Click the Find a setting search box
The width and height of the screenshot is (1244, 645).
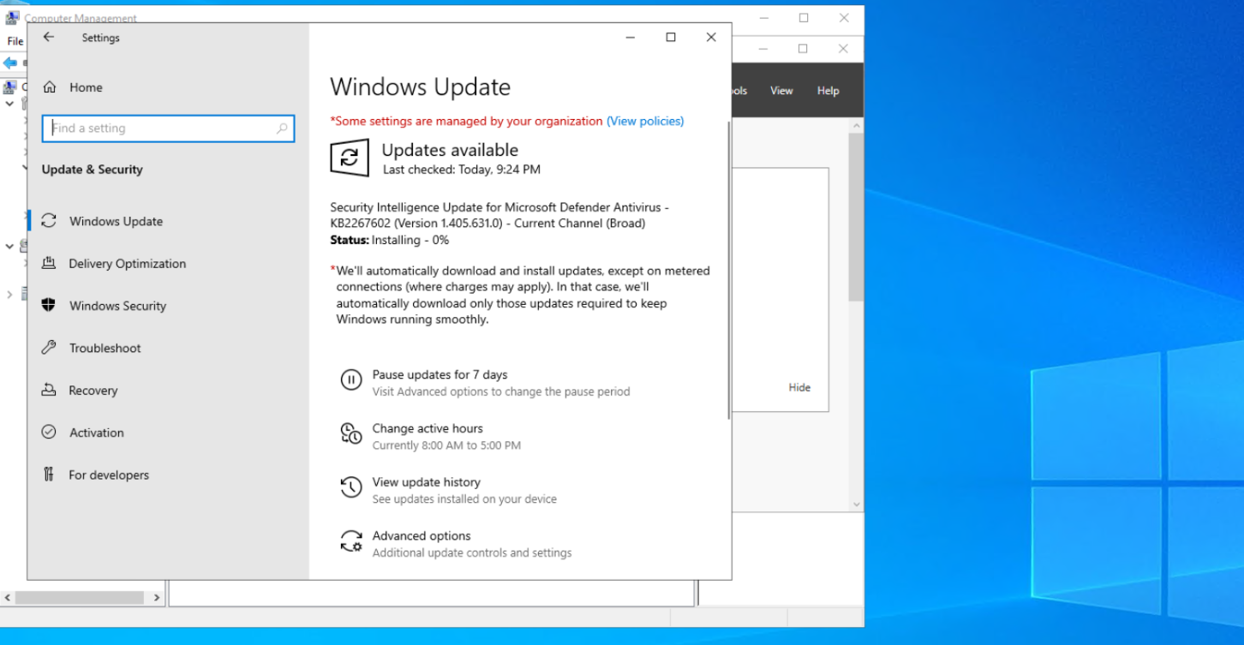click(168, 128)
